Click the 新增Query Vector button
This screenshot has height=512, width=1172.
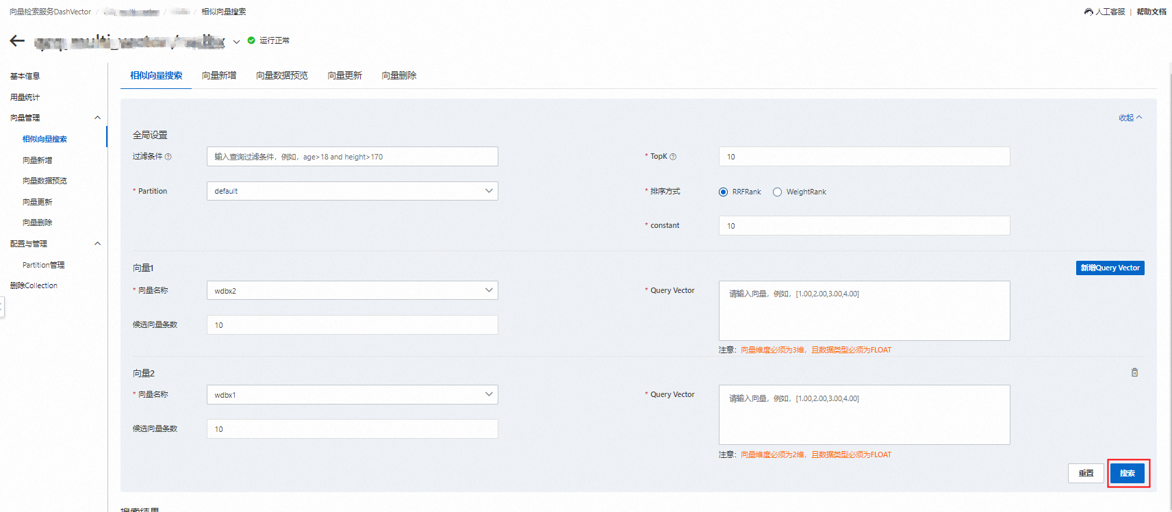pyautogui.click(x=1110, y=268)
